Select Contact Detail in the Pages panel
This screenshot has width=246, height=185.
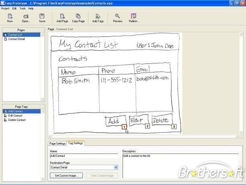[x=21, y=39]
